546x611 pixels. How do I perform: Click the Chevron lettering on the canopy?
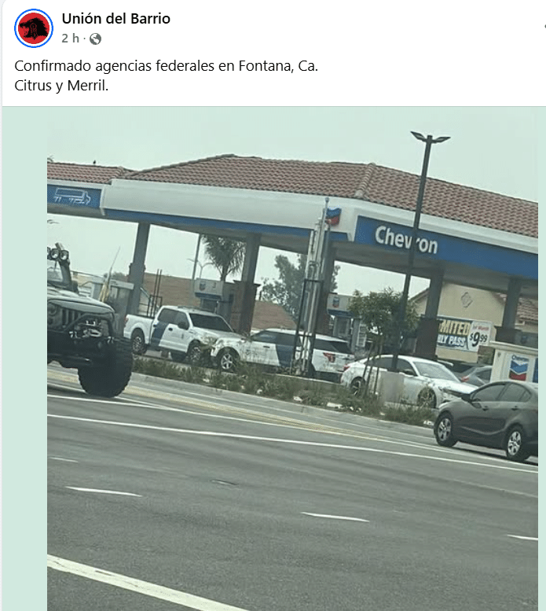(x=406, y=240)
